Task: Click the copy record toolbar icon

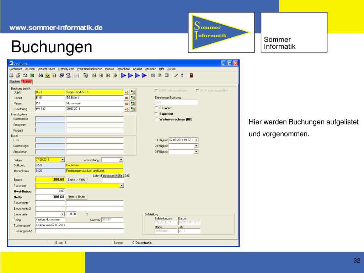Action: [x=68, y=75]
